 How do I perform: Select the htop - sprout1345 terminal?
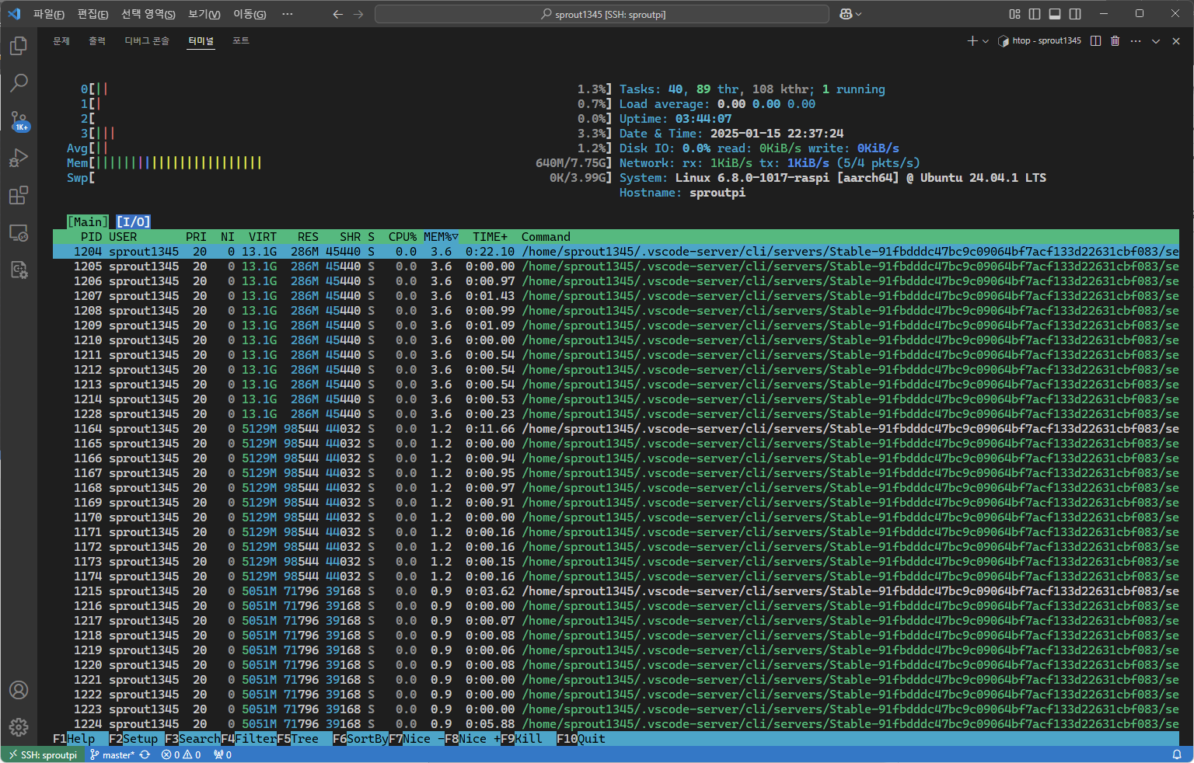tap(1039, 40)
